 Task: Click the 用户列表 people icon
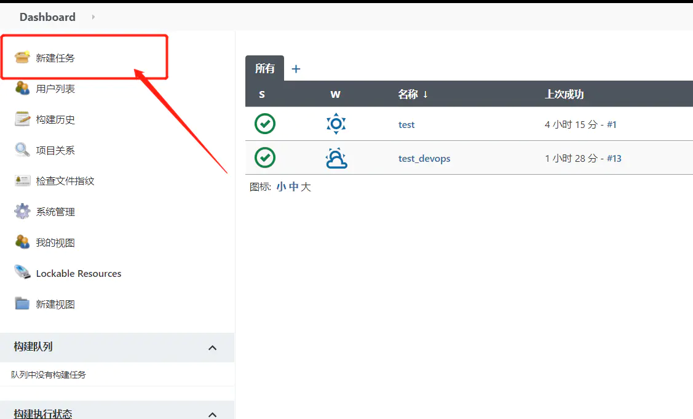pyautogui.click(x=22, y=88)
